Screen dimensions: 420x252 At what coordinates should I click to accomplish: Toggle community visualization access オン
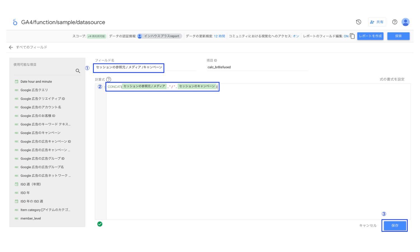pos(296,36)
